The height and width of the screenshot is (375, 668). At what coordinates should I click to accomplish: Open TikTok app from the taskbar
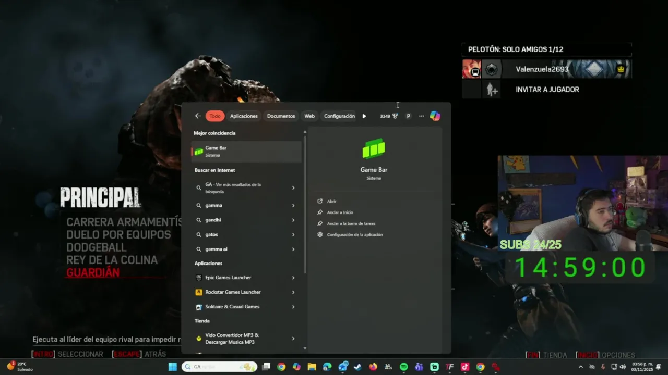[x=464, y=367]
